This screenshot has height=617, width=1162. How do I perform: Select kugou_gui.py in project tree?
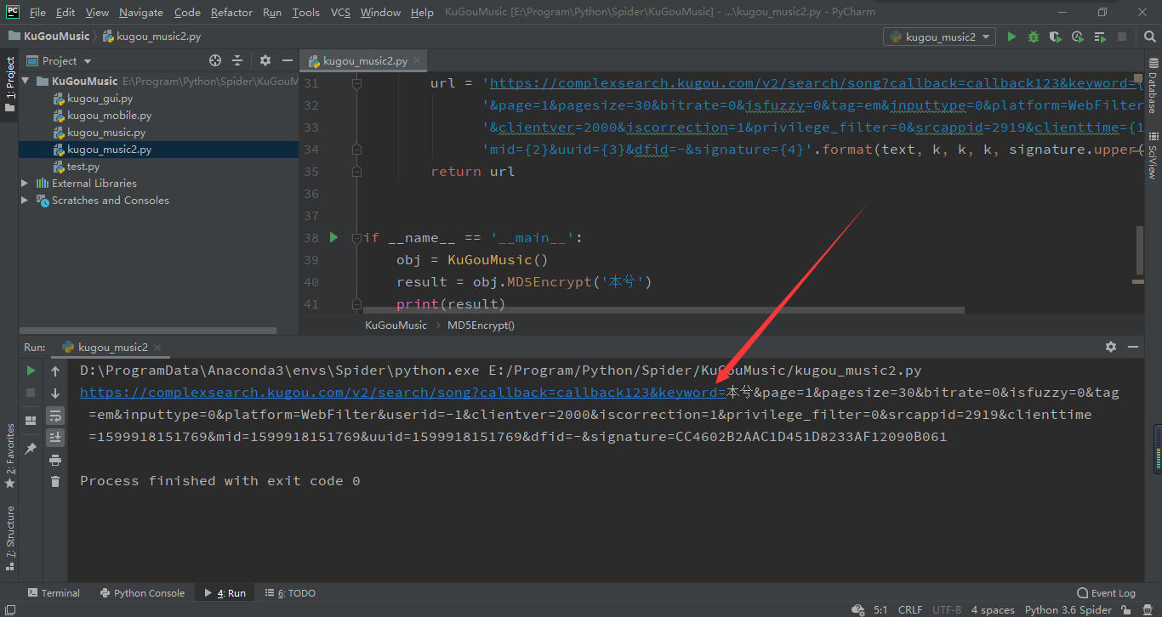pos(100,99)
